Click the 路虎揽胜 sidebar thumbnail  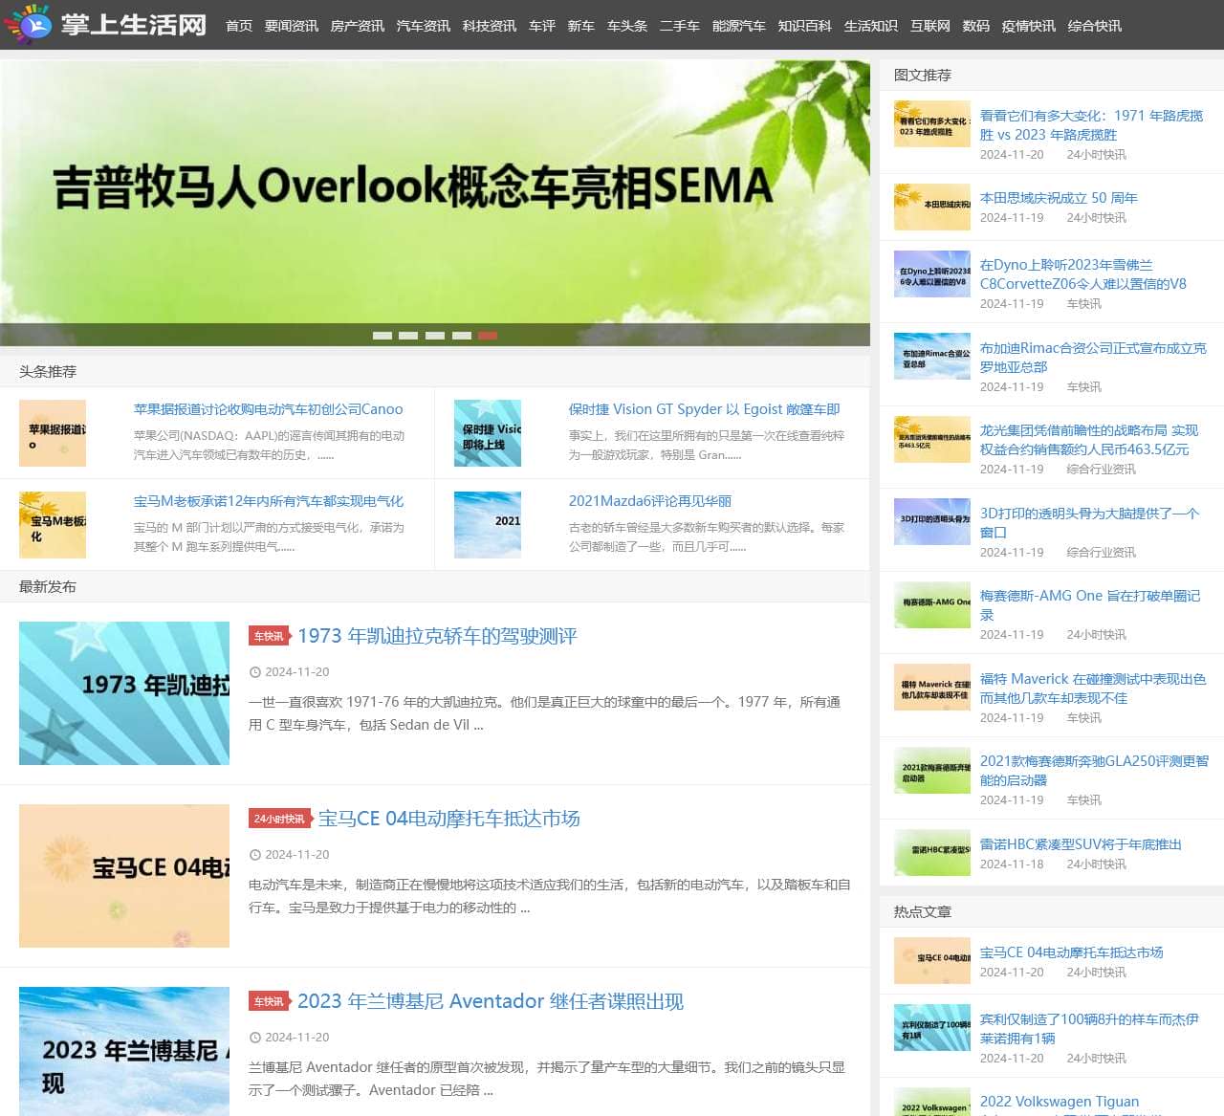932,124
